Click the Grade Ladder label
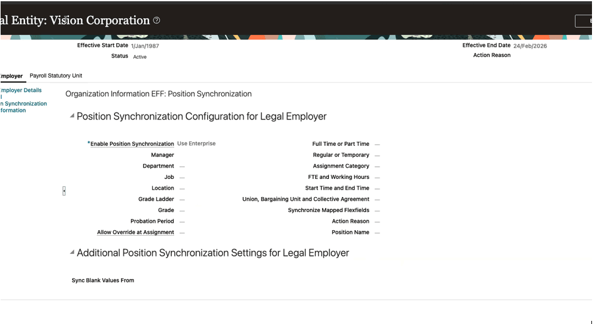The height and width of the screenshot is (324, 597). point(156,199)
